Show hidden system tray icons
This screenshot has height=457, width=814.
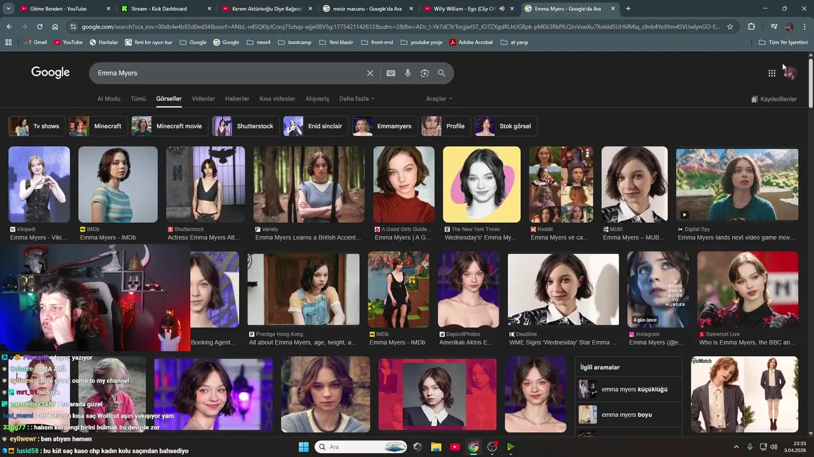pyautogui.click(x=736, y=447)
